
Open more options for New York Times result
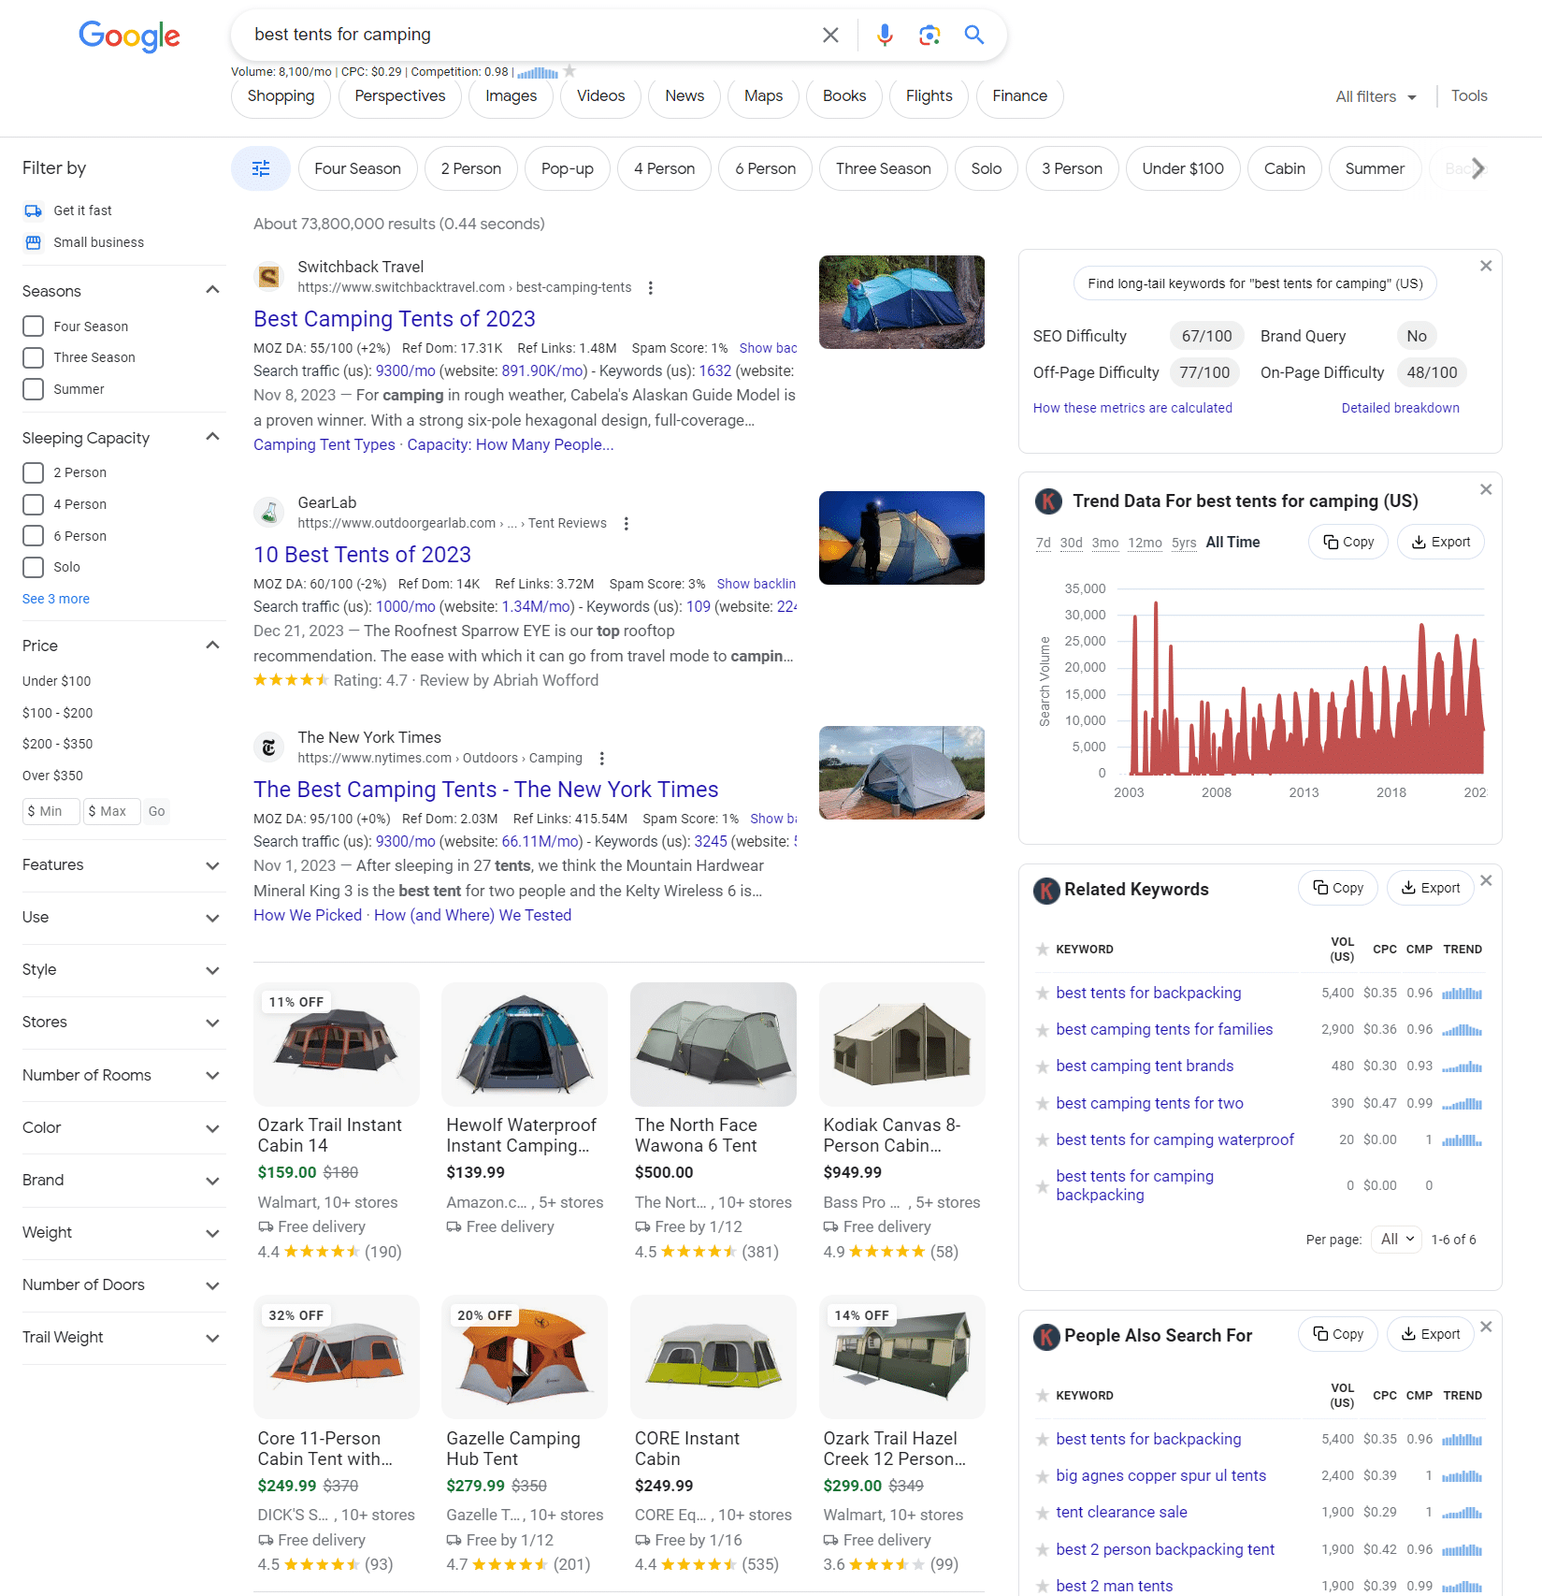(x=602, y=759)
